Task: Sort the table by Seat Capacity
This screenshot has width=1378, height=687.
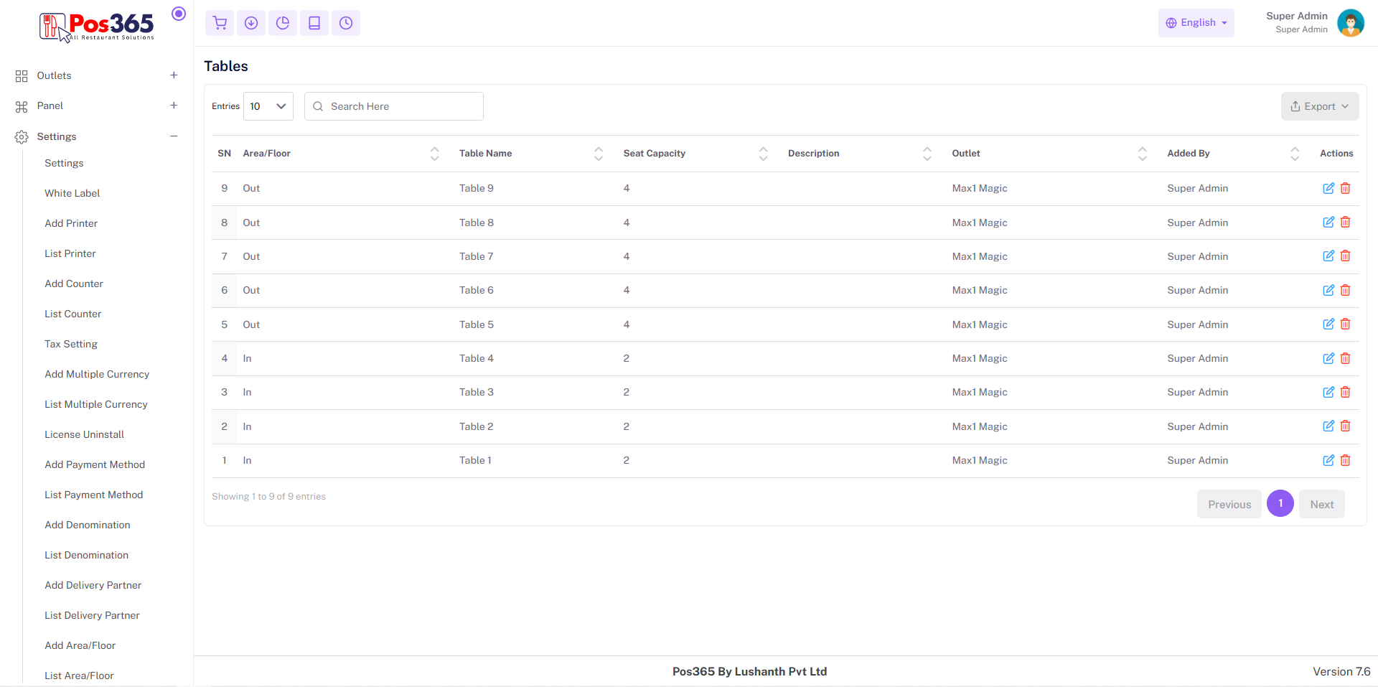Action: click(763, 154)
